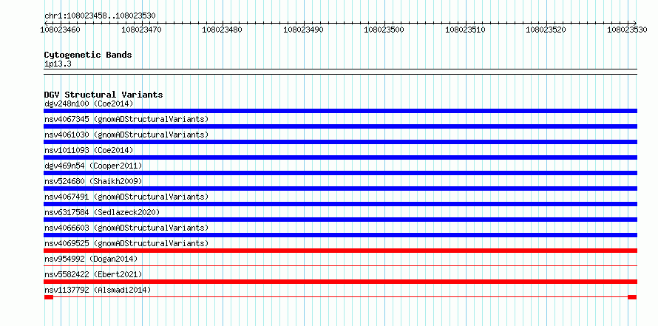Screen dimensions: 658x326
Task: Click ruler position 108023530
Action: point(628,30)
